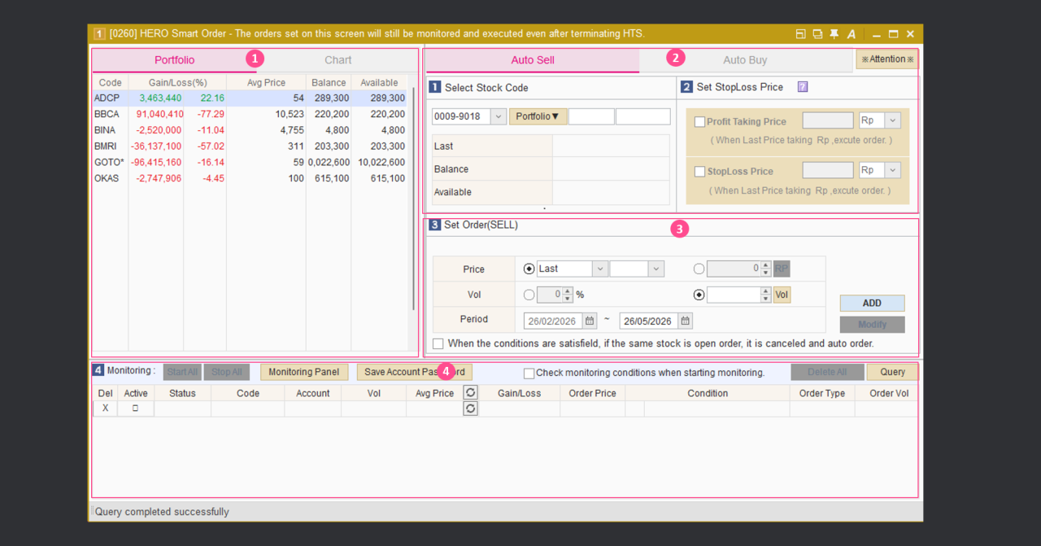The image size is (1041, 546).
Task: Switch to the Auto Buy tab
Action: [745, 60]
